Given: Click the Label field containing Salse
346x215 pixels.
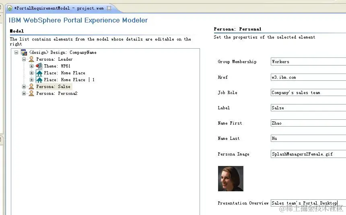Looking at the screenshot, I should (308, 108).
